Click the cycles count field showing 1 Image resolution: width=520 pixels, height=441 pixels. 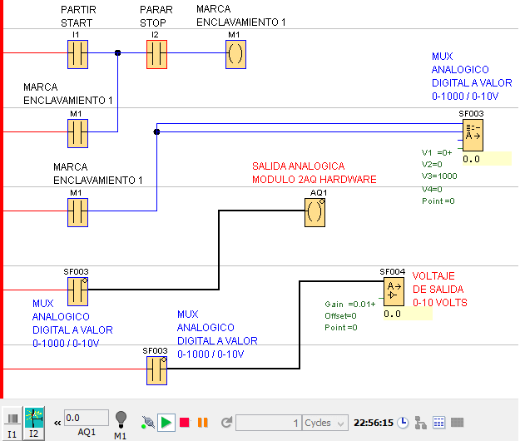click(x=269, y=423)
